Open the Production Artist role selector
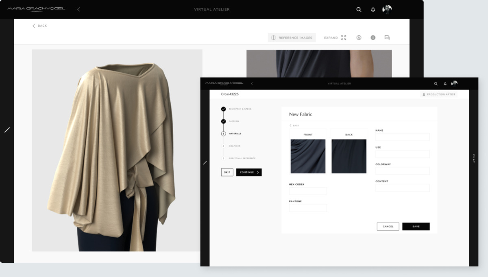Image resolution: width=488 pixels, height=277 pixels. (x=439, y=94)
